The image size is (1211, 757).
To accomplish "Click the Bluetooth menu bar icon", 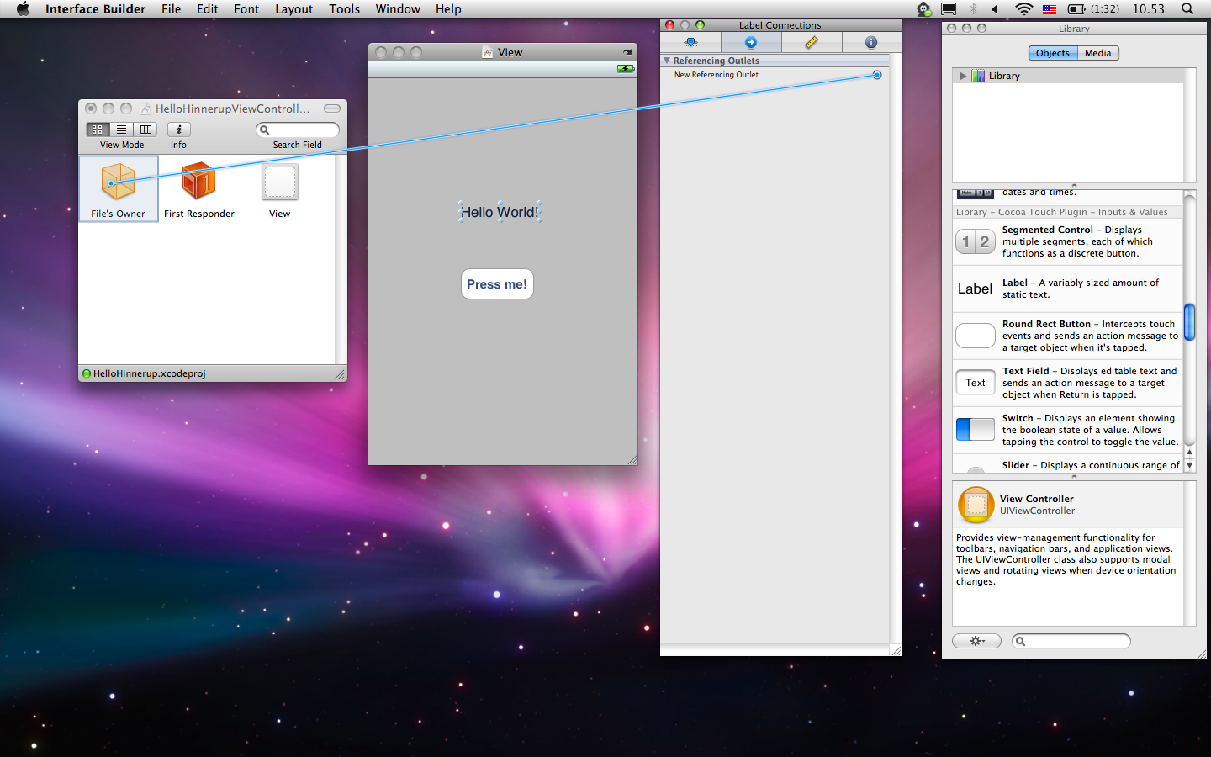I will click(x=973, y=9).
